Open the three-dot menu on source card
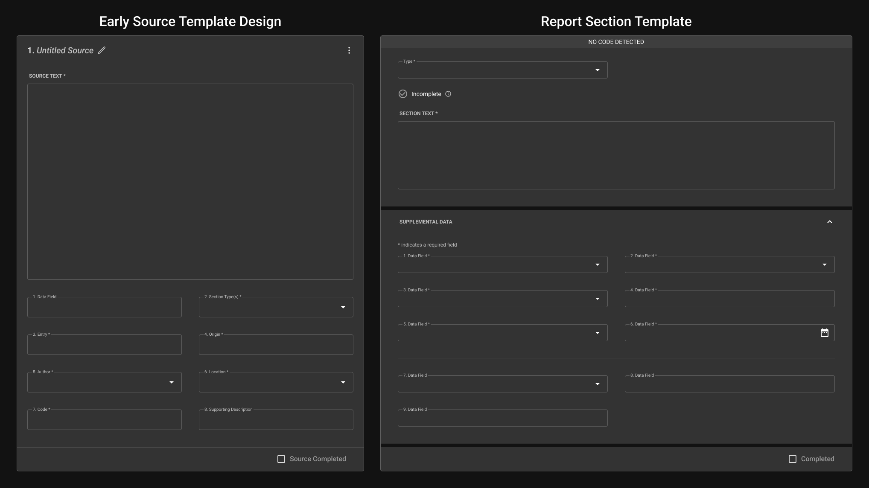The width and height of the screenshot is (869, 488). pos(349,50)
